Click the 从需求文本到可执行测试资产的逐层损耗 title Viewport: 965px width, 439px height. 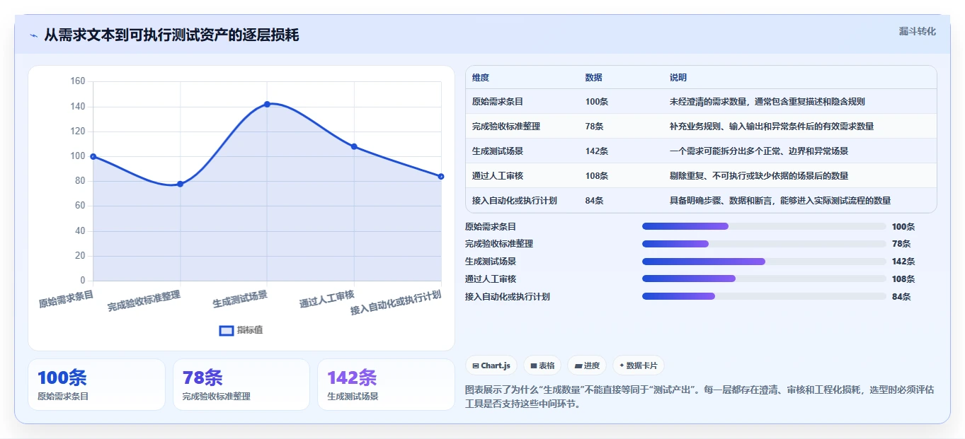pyautogui.click(x=171, y=35)
